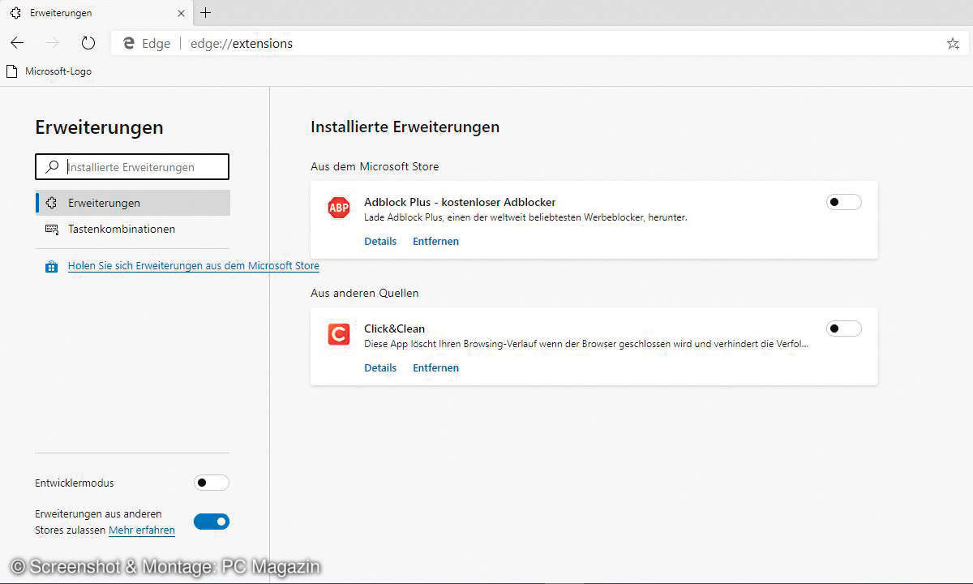Screen dimensions: 973x584
Task: Click the Aus dem Microsoft Store heading
Action: [375, 166]
